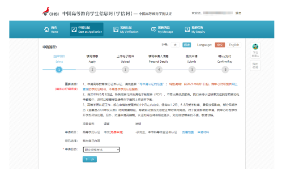Click step 3 Upload circle
The image size is (282, 175).
tap(125, 70)
